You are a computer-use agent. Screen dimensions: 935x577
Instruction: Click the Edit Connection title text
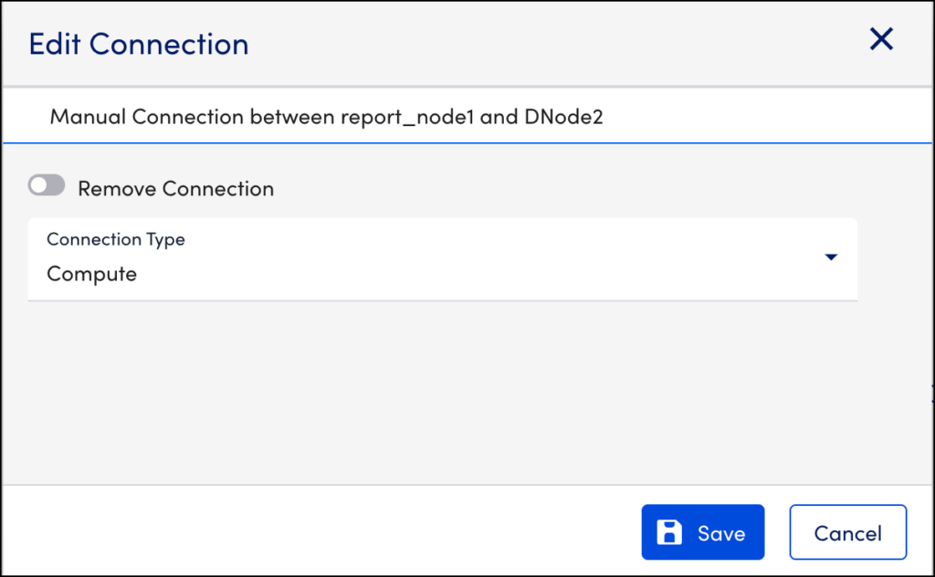139,44
